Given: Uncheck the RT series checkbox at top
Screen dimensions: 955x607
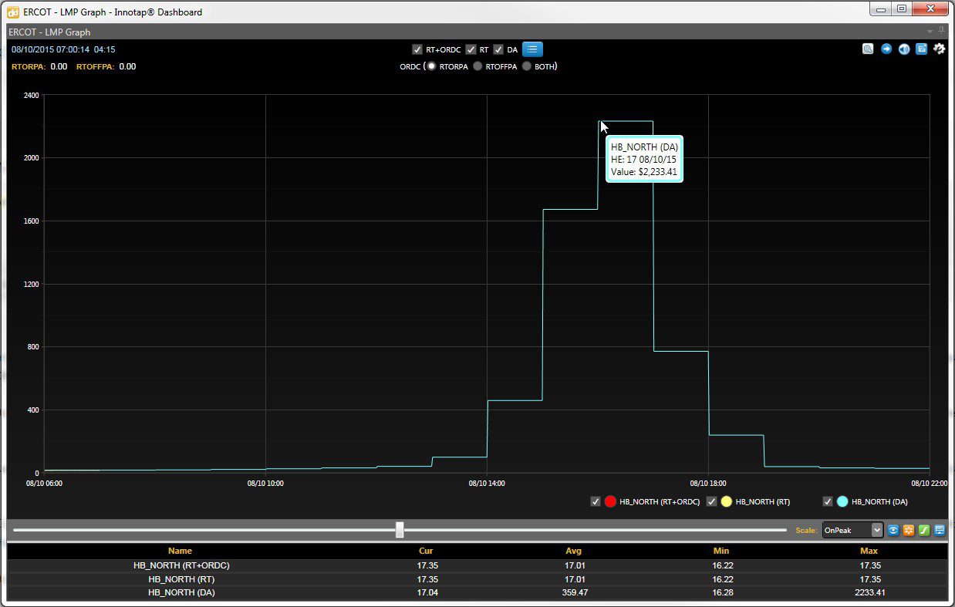Looking at the screenshot, I should [471, 49].
